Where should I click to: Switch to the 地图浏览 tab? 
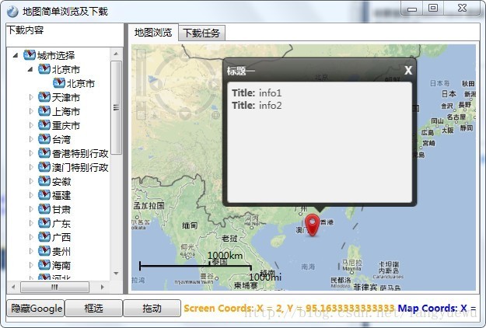153,32
